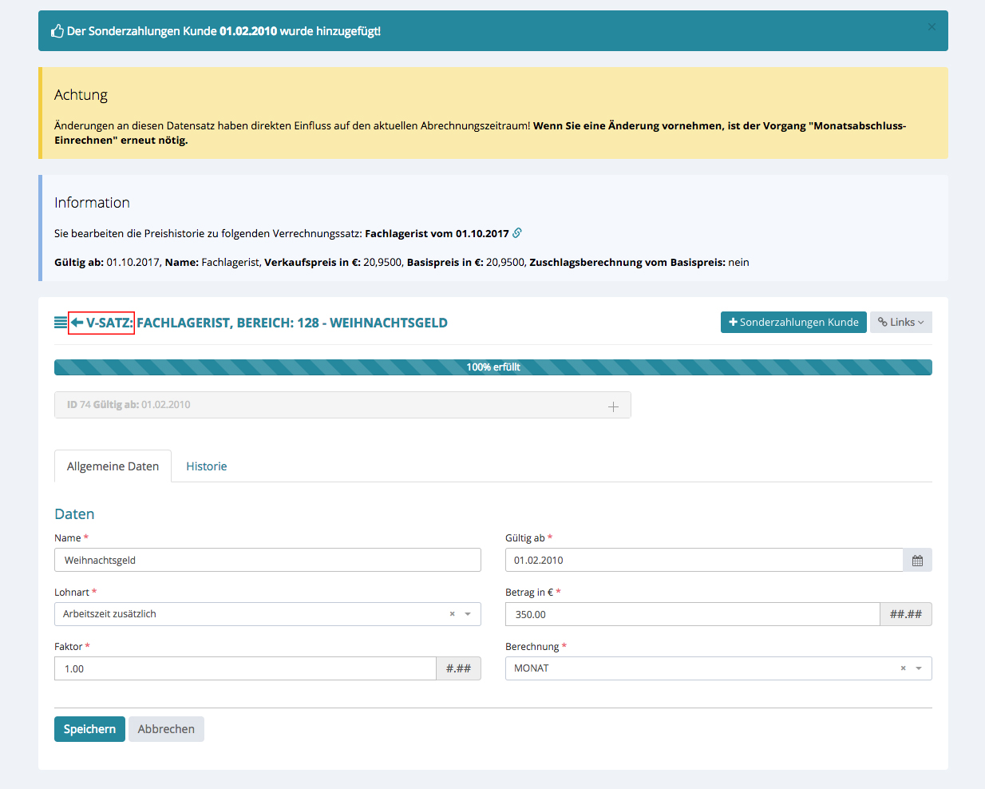Image resolution: width=985 pixels, height=789 pixels.
Task: Open the Fachlagerist link icon
Action: coord(517,233)
